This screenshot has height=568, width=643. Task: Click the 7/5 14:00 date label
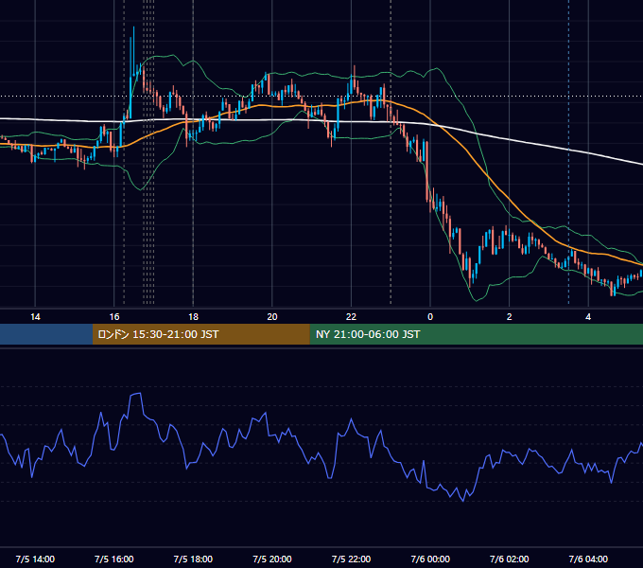pyautogui.click(x=35, y=559)
